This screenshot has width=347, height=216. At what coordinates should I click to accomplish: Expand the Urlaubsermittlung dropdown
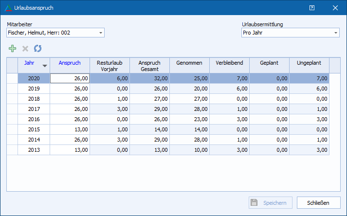(336, 33)
